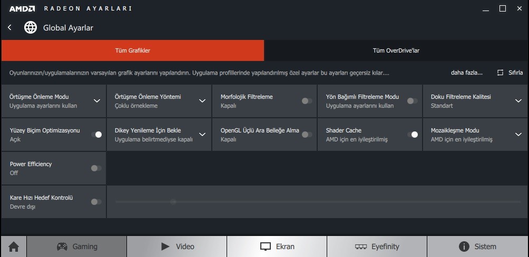The height and width of the screenshot is (257, 529).
Task: Switch to Tüm Grafikler tab
Action: click(133, 50)
